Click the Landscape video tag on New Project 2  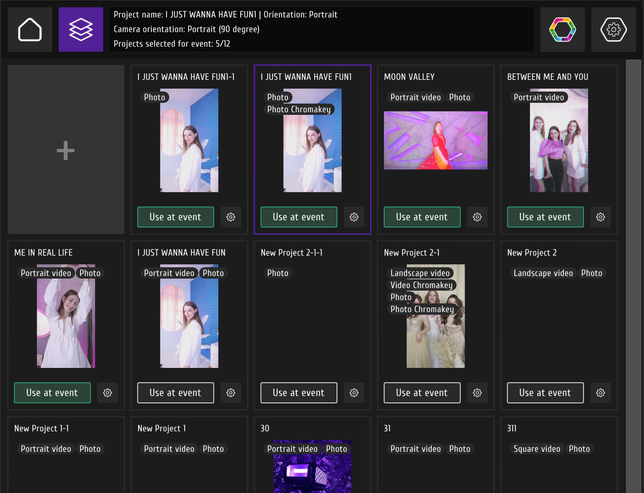coord(543,273)
